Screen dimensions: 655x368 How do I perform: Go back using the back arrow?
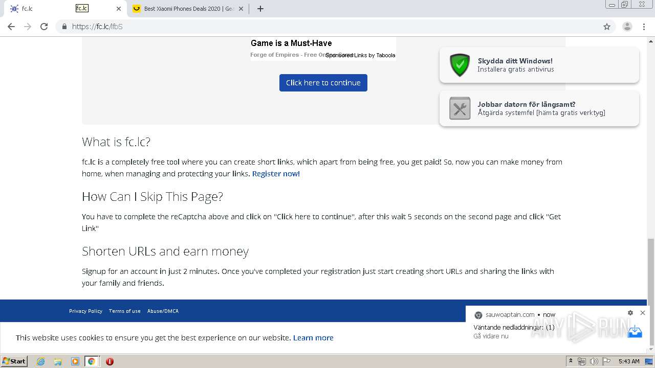coord(11,27)
